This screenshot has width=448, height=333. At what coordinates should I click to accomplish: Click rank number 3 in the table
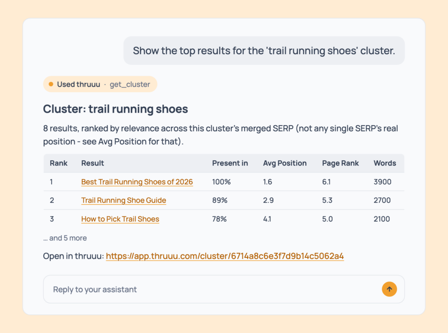pyautogui.click(x=52, y=219)
